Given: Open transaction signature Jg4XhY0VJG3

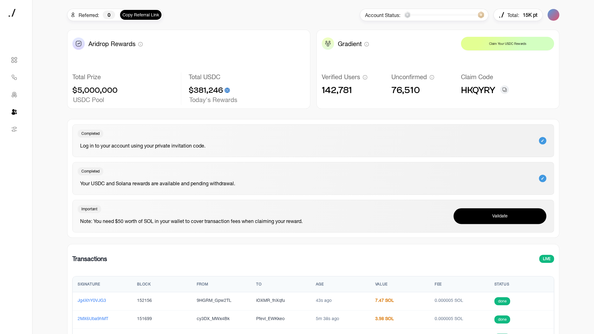Looking at the screenshot, I should click(92, 300).
